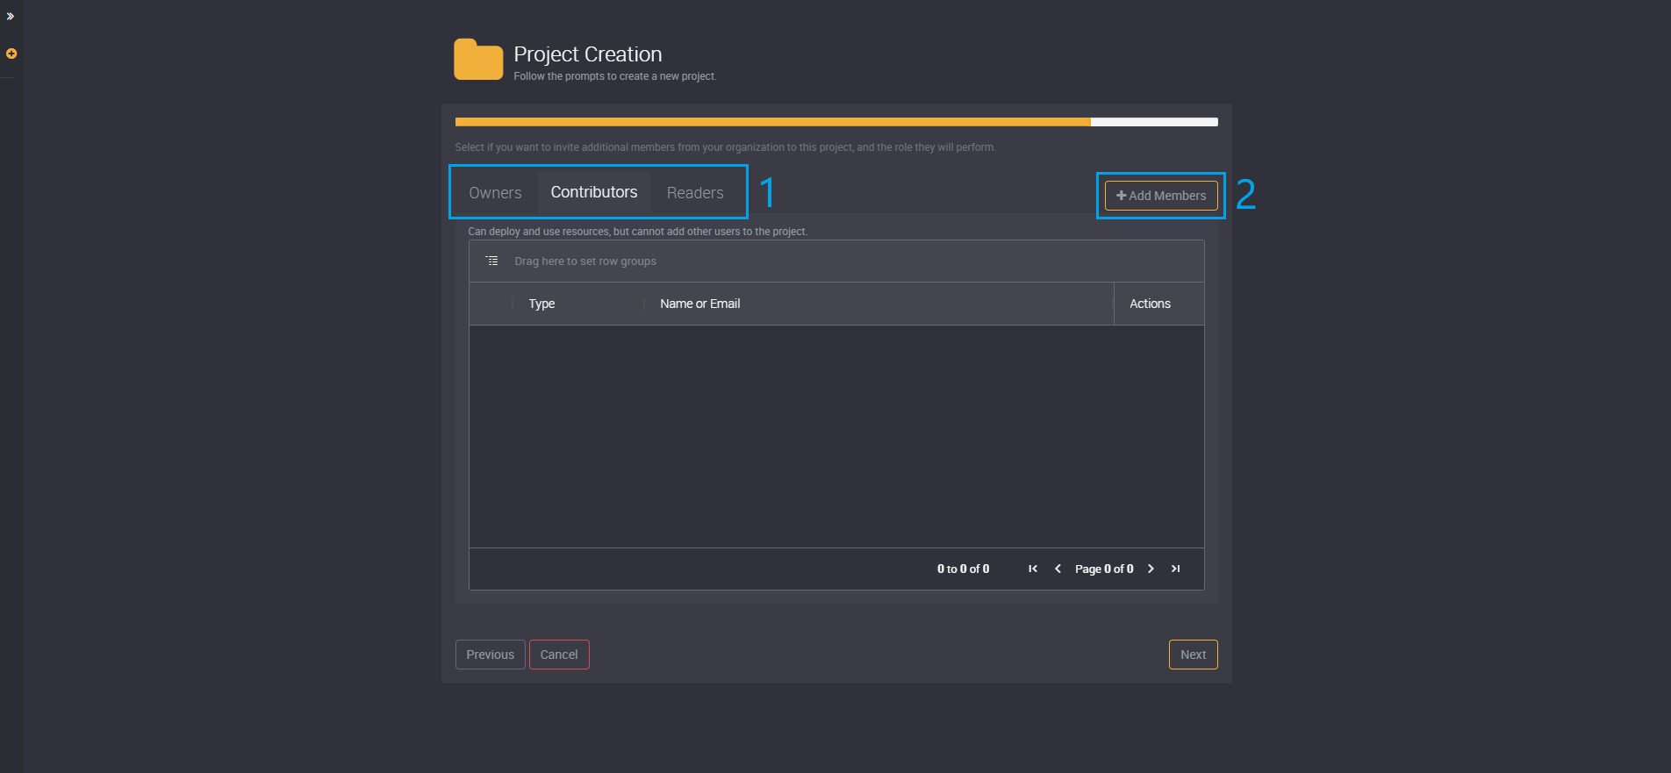Click the Project Creation heading

click(x=588, y=54)
